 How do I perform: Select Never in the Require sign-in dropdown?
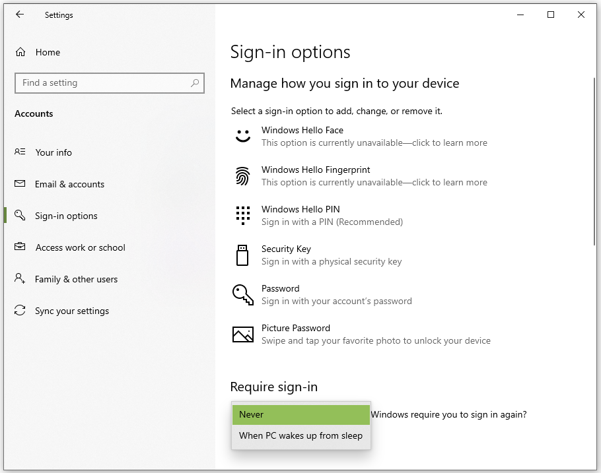[301, 415]
